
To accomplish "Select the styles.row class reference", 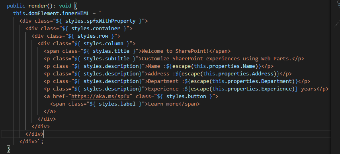I will pyautogui.click(x=93, y=36).
